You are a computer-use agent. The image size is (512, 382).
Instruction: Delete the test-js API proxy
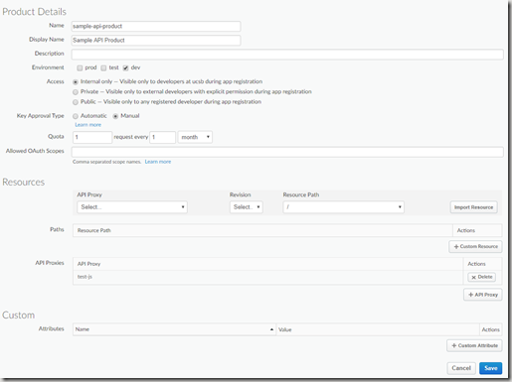point(482,277)
